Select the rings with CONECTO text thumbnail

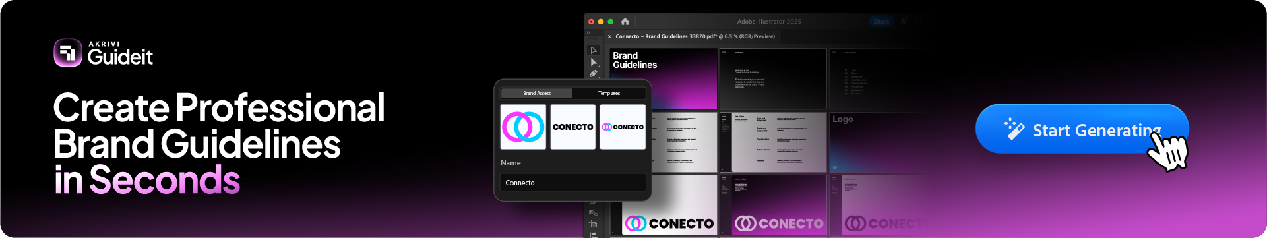click(x=623, y=127)
